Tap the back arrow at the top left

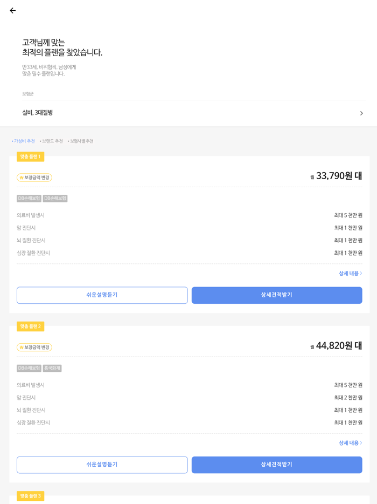pyautogui.click(x=12, y=10)
